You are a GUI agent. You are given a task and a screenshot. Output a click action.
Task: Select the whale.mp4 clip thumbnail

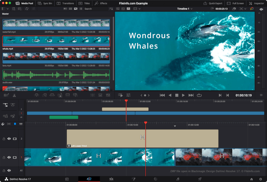pyautogui.click(x=56, y=41)
